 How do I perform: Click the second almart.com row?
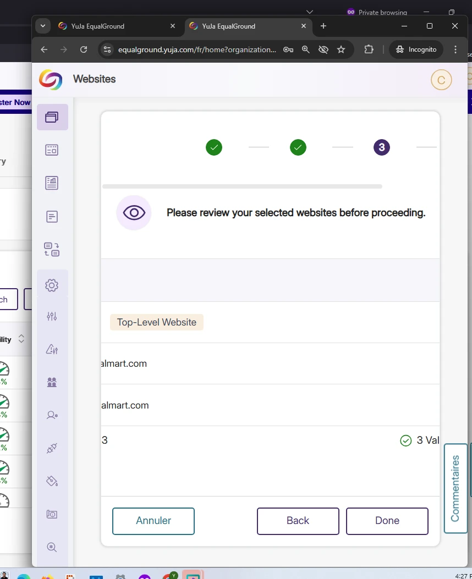[270, 405]
